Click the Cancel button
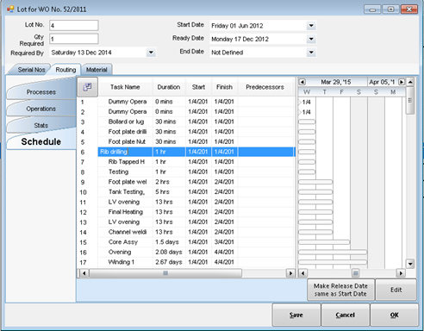The width and height of the screenshot is (424, 331). (346, 315)
